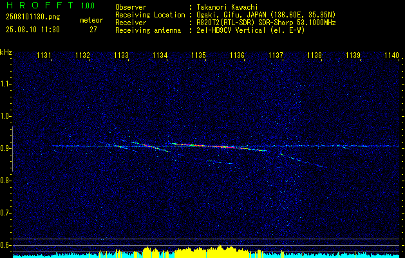The image size is (405, 258).
Task: Click the kHz axis label
Action: [x=6, y=52]
